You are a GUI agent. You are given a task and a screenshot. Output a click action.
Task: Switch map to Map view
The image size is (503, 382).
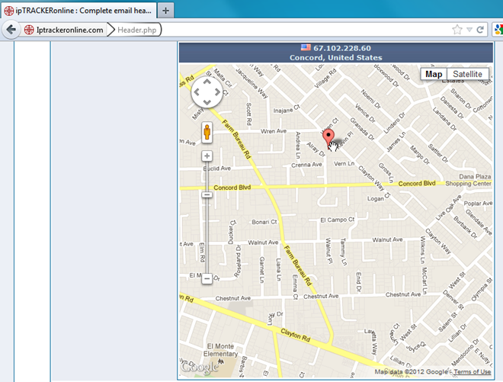coord(434,74)
